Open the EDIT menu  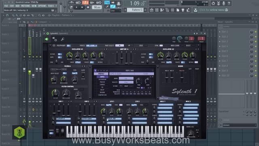[12, 6]
